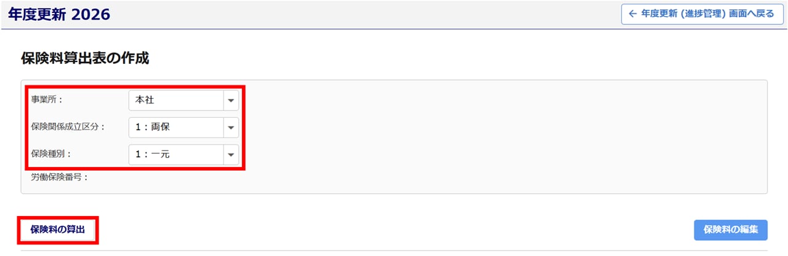Click the 年度更新 2026 page title
Screen dimensions: 788x256
pos(59,14)
